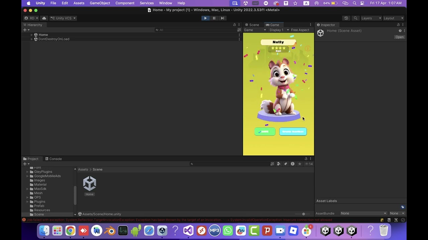
Task: Toggle the favorites star in Project toolbar
Action: coord(300,164)
